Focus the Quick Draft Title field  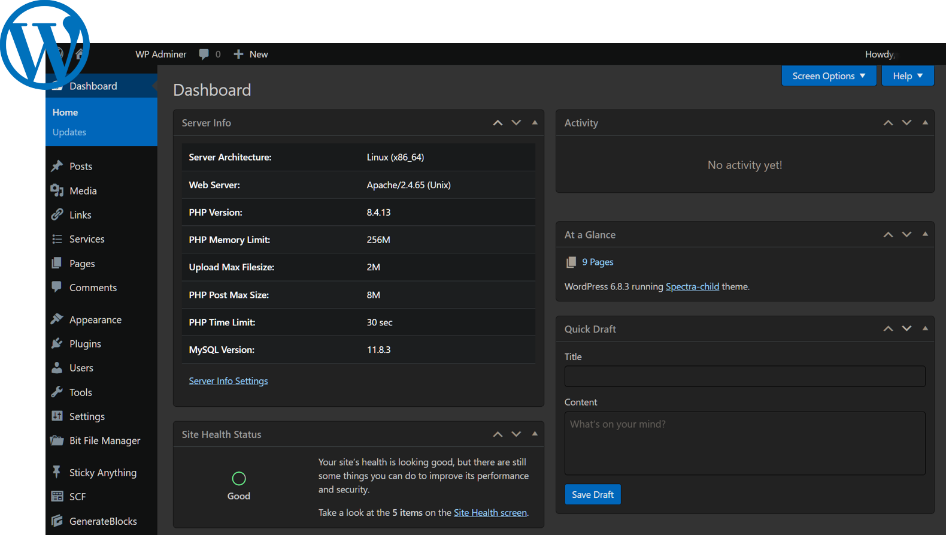(744, 376)
